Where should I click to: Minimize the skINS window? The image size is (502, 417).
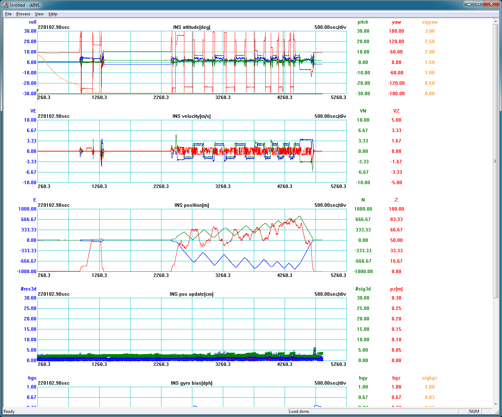point(469,4)
